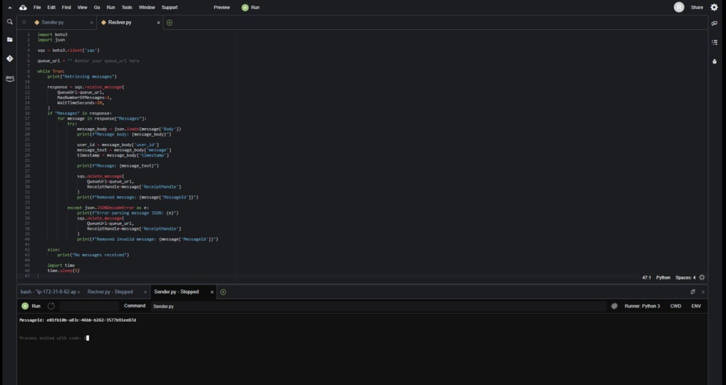Open the search panel in left sidebar
This screenshot has width=726, height=385.
pos(10,22)
